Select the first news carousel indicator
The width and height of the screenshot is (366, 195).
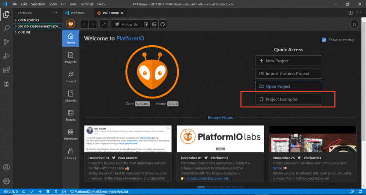[x=201, y=187]
